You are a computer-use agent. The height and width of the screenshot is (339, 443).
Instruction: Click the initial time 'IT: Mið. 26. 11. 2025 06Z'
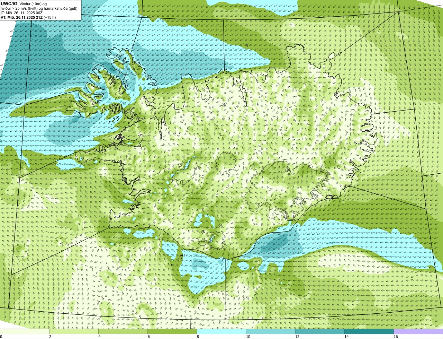point(22,13)
